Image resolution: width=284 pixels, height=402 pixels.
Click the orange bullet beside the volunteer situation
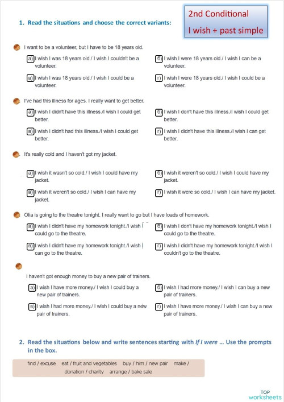click(16, 47)
